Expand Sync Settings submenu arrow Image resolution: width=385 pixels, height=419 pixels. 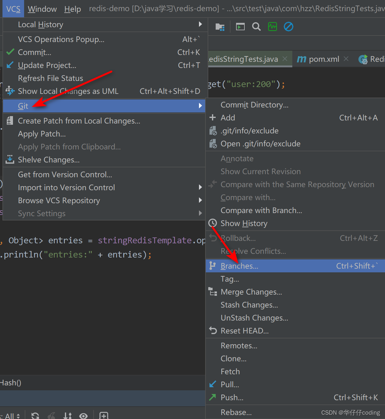coord(200,213)
